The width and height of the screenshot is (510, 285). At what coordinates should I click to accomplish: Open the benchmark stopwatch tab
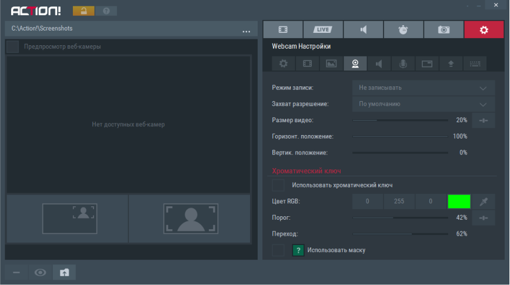pos(403,29)
